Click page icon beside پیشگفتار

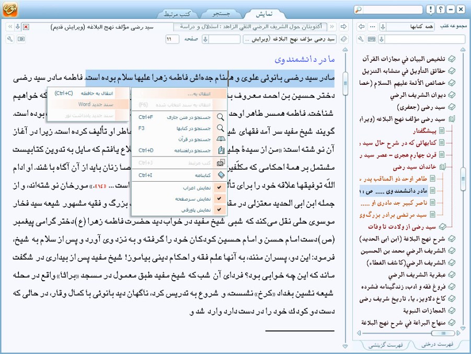click(442, 130)
